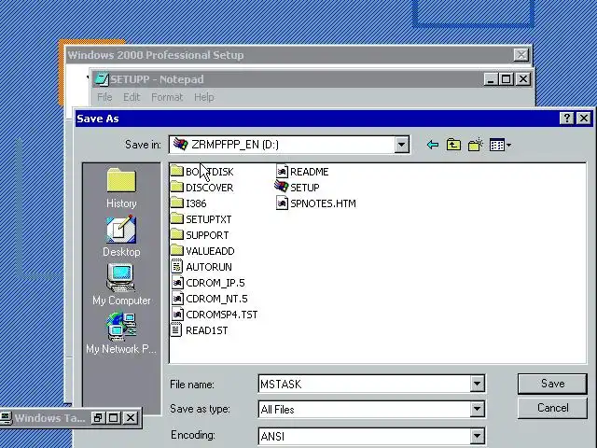Expand the File name dropdown arrow
This screenshot has height=448, width=597.
[477, 384]
